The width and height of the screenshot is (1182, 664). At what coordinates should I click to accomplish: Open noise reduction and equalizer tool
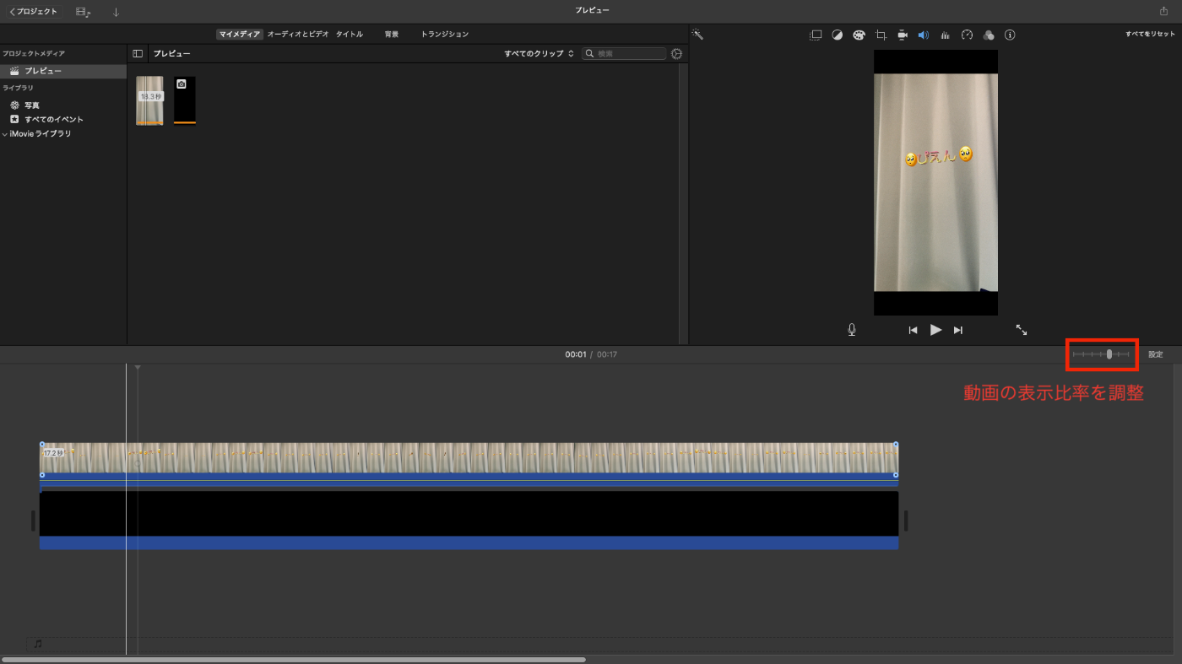coord(946,35)
